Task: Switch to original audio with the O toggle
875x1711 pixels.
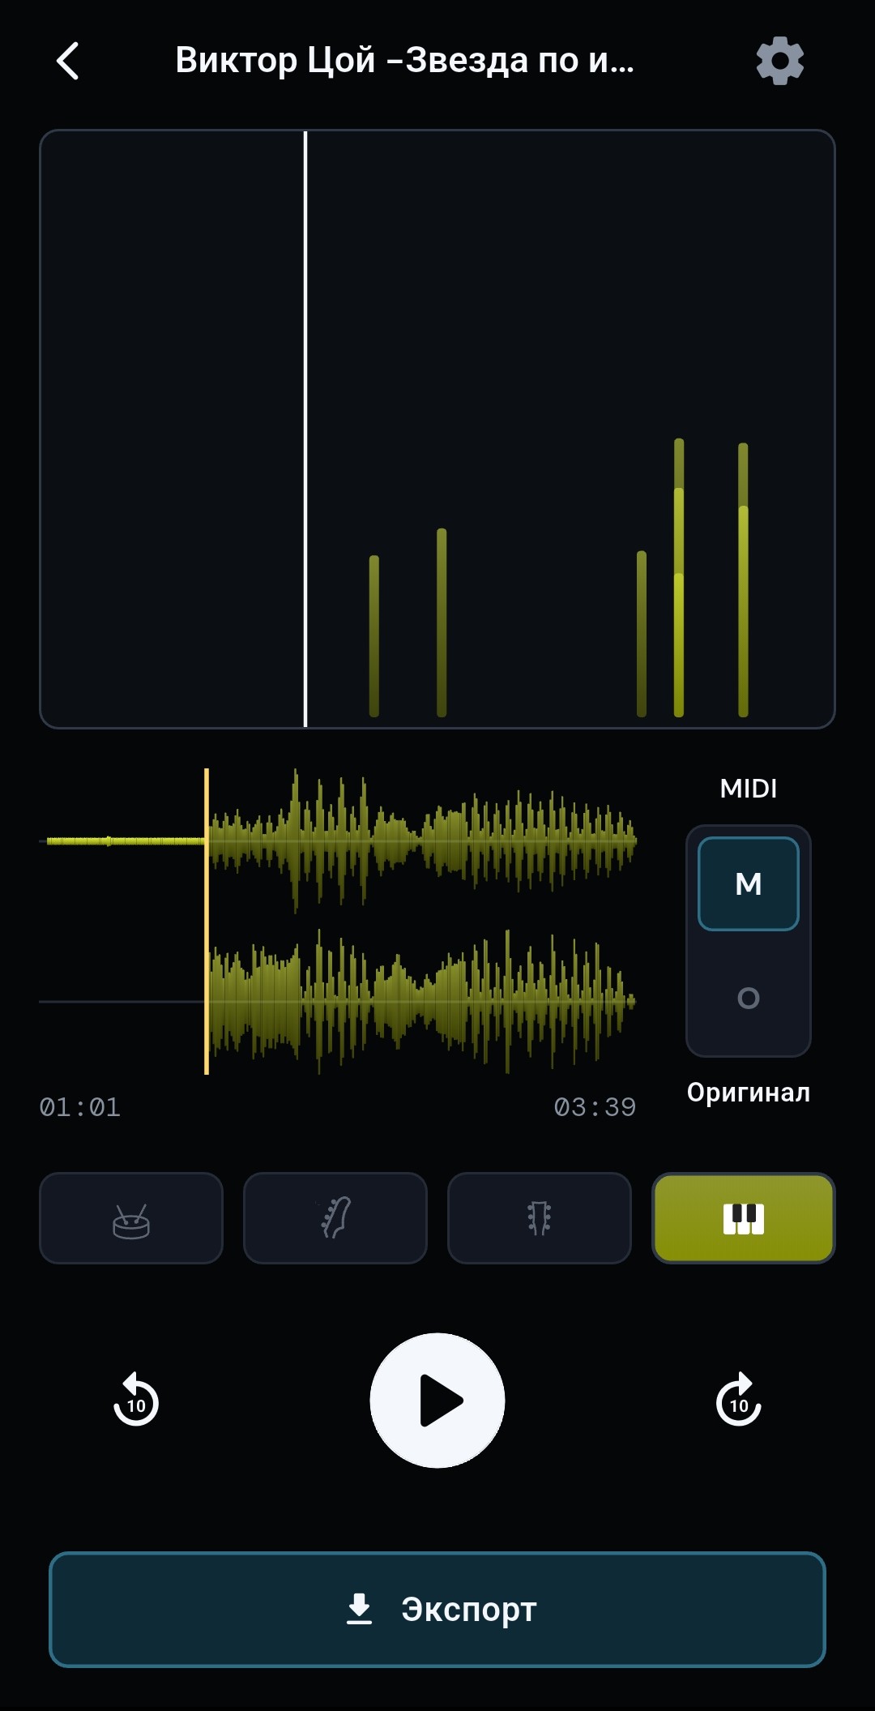Action: (x=749, y=998)
